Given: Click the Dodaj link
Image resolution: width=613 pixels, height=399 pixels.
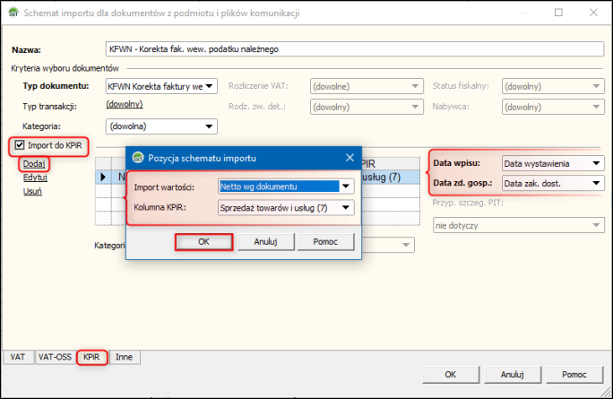Looking at the screenshot, I should point(34,163).
